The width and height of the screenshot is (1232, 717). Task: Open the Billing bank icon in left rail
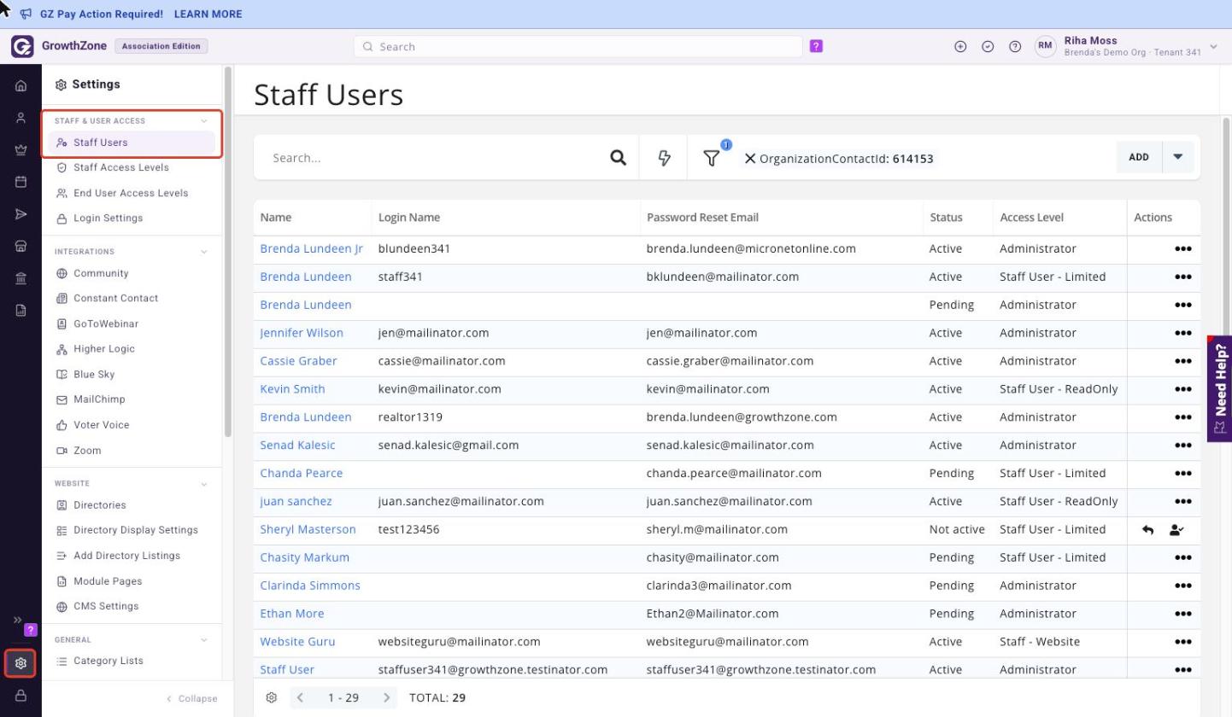[x=21, y=278]
